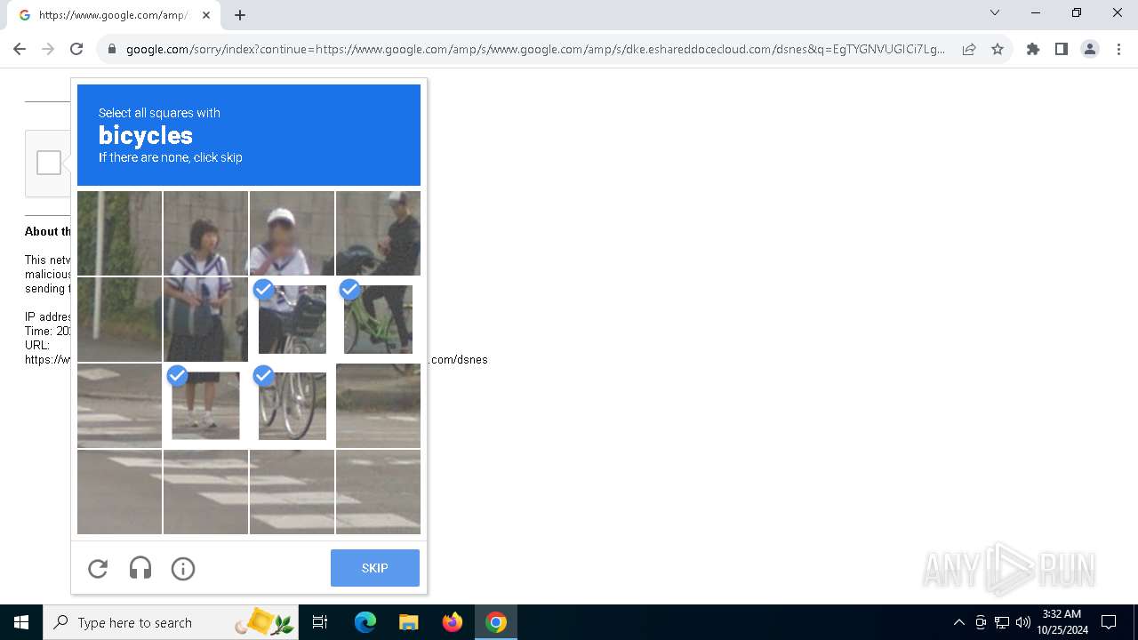1138x640 pixels.
Task: Click the address bar URL field
Action: pos(535,49)
